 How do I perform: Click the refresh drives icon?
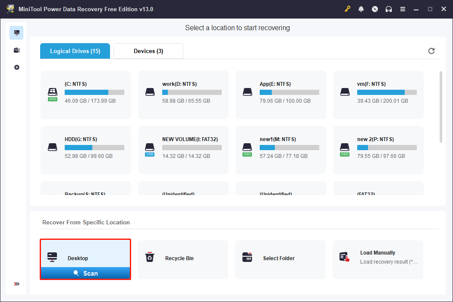(431, 51)
